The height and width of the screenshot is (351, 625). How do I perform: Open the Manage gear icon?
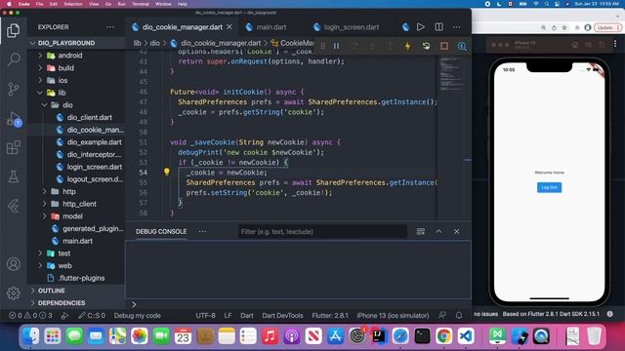(13, 293)
